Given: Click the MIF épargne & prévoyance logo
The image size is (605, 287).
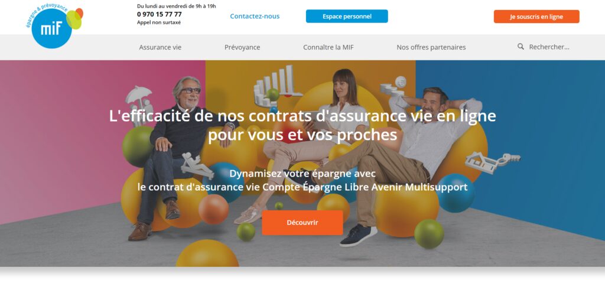Looking at the screenshot, I should [x=54, y=26].
